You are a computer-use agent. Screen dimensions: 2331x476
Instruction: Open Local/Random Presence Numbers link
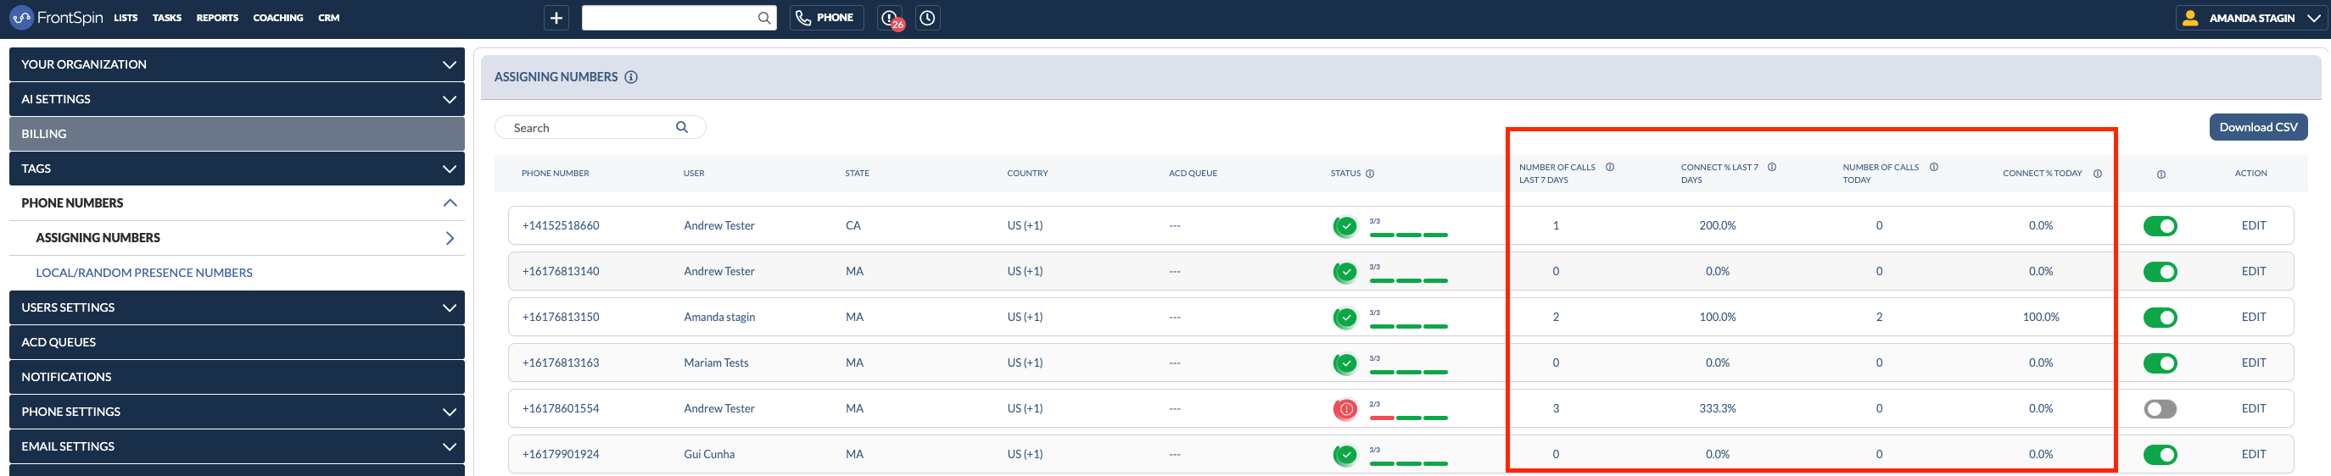coord(144,273)
